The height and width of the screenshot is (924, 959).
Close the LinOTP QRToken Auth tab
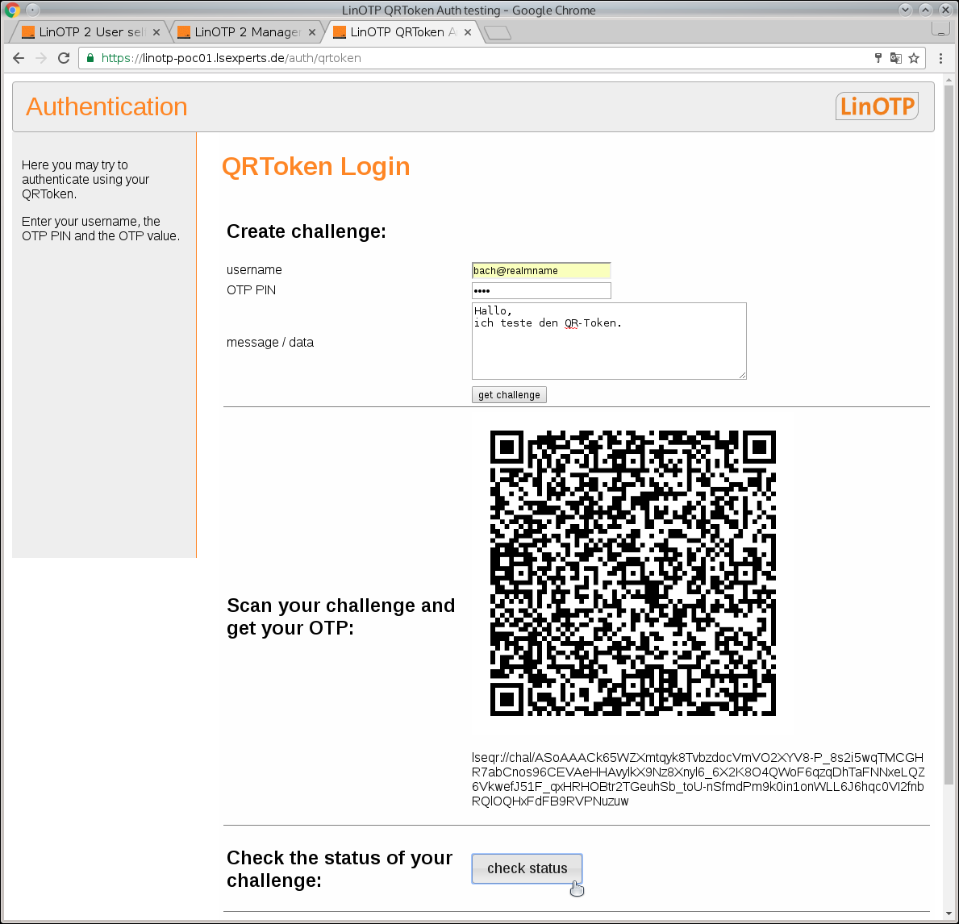tap(468, 32)
